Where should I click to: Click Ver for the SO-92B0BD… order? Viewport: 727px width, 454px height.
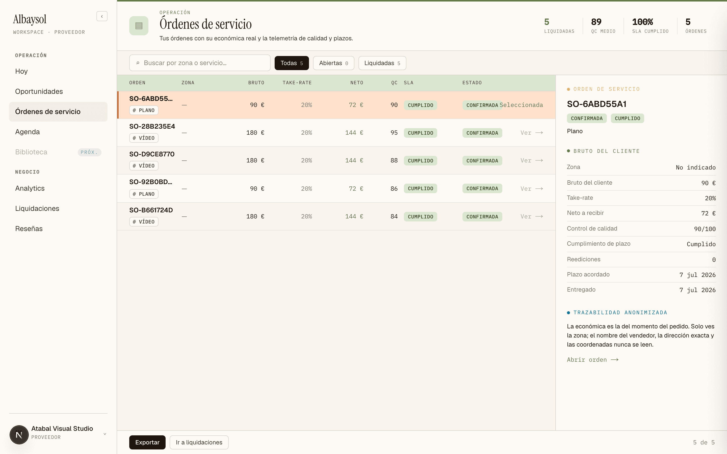531,189
